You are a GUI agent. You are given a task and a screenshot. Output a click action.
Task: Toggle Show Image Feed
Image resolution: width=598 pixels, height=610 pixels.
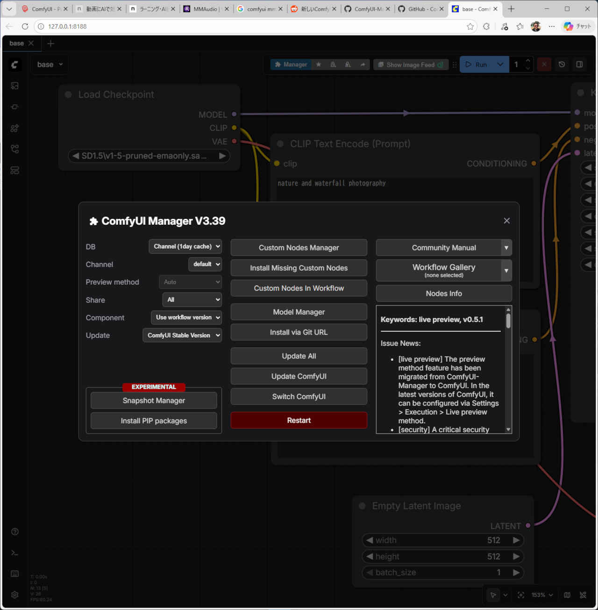tap(410, 65)
